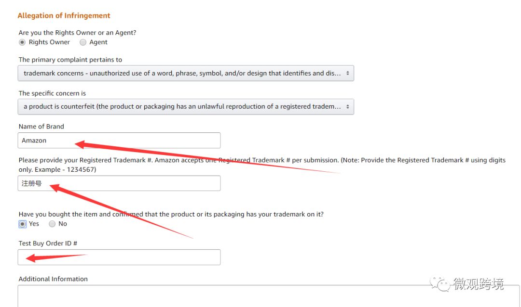Click the Name of Brand field containing Amazon
Viewport: 521px width, 307px height.
[x=119, y=141]
